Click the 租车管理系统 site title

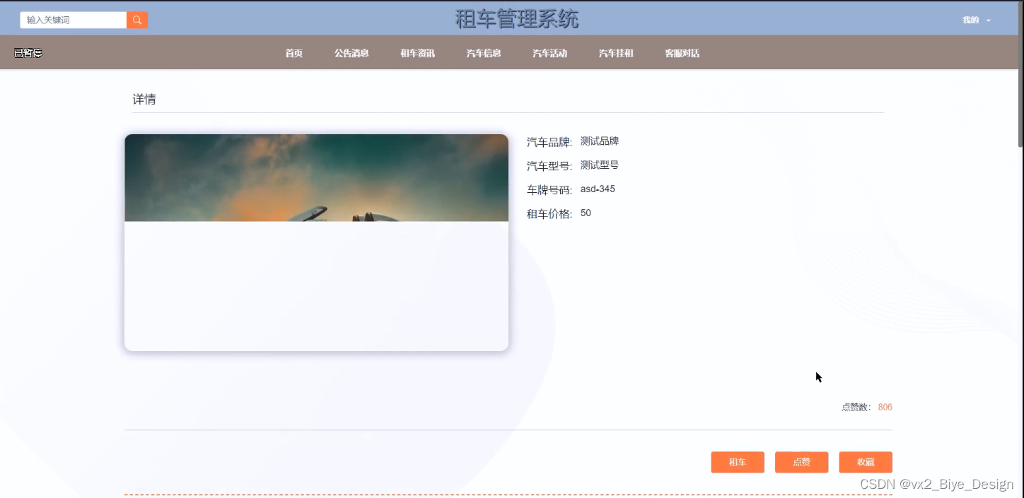[517, 19]
